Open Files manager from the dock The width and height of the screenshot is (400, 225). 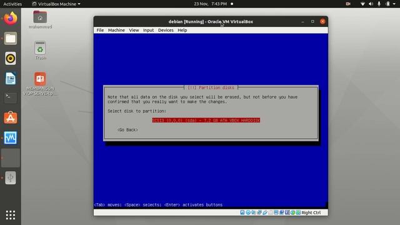coord(11,39)
